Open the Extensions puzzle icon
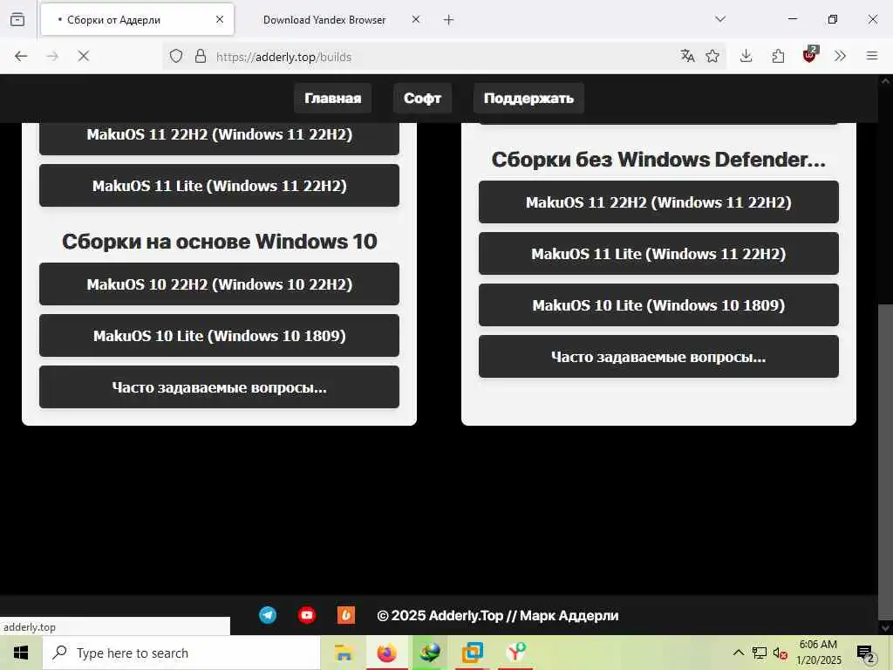 coord(778,56)
